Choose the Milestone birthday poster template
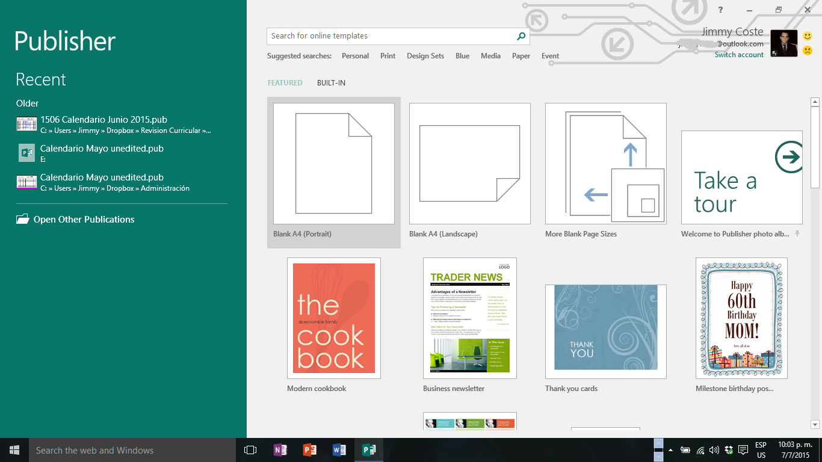 (x=741, y=318)
